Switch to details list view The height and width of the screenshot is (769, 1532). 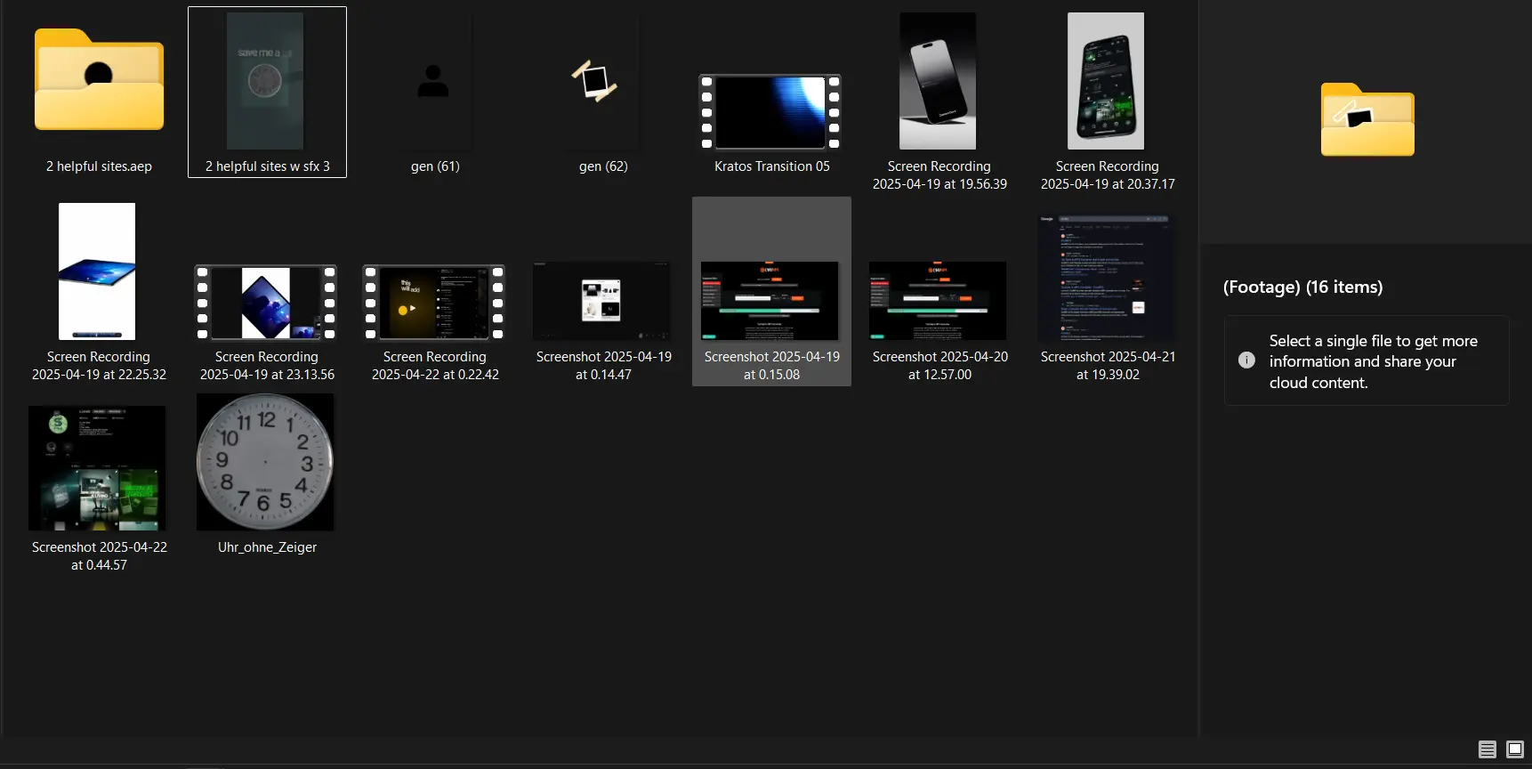click(1487, 749)
